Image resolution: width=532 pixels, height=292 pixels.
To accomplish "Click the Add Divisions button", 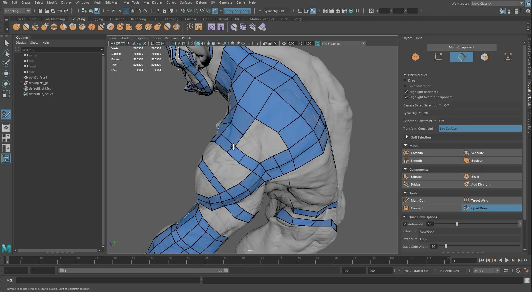I will (492, 184).
